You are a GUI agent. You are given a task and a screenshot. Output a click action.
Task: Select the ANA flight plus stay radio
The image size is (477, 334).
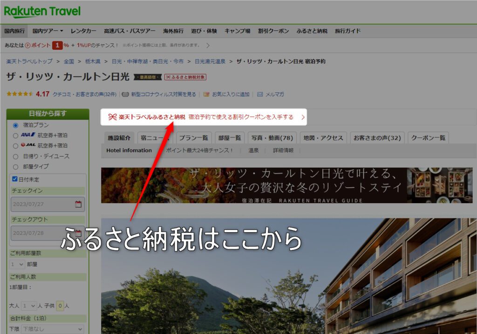pos(16,136)
